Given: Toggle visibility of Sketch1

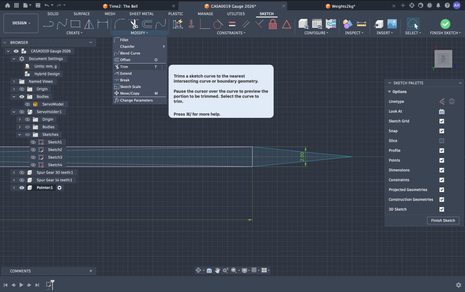Looking at the screenshot, I should point(33,142).
